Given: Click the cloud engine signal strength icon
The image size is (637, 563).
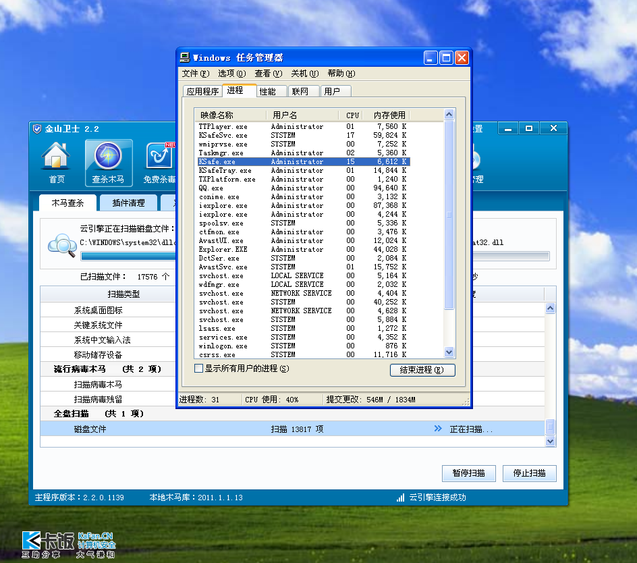Looking at the screenshot, I should pyautogui.click(x=401, y=498).
